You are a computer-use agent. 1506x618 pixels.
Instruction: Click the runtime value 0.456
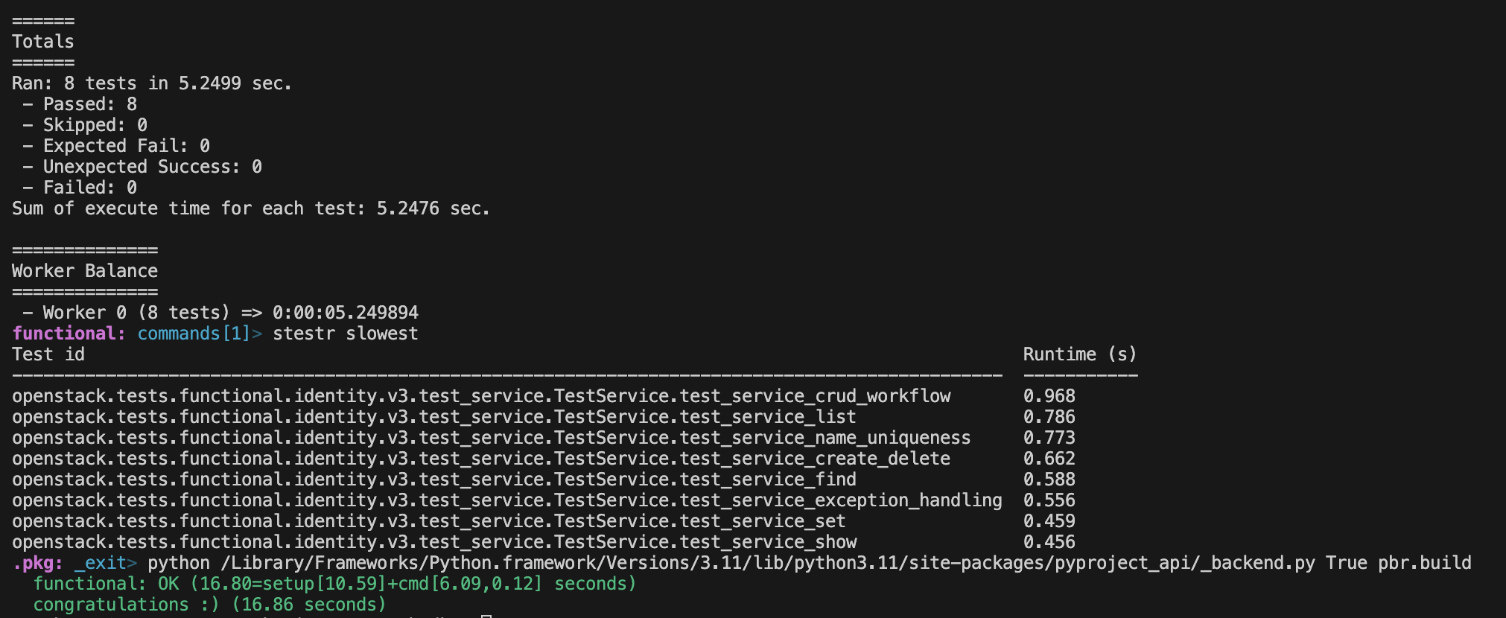click(x=1049, y=542)
